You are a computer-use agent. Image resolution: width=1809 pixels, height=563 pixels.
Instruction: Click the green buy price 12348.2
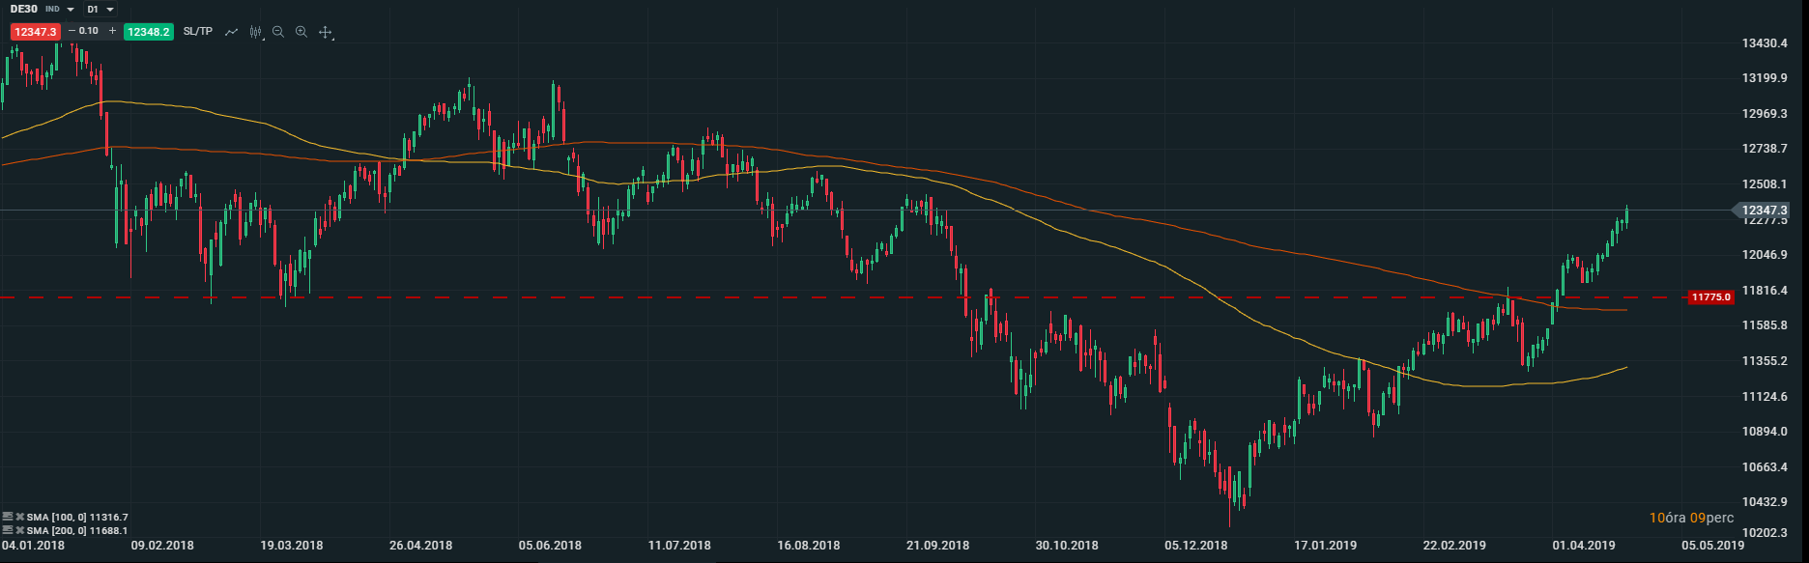point(149,32)
